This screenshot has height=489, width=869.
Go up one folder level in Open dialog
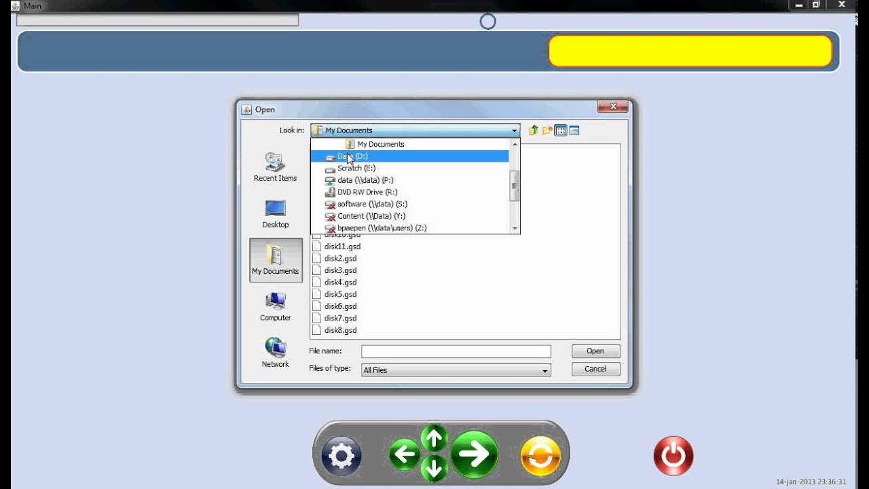[x=534, y=130]
